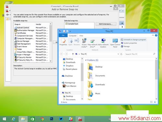Select Group Policy Object snap-in
The image size is (162, 122).
[24, 52]
